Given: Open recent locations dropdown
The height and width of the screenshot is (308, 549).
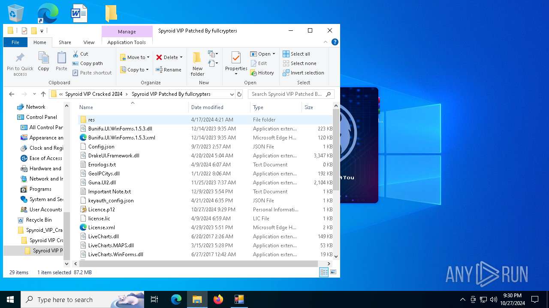Looking at the screenshot, I should pos(34,94).
